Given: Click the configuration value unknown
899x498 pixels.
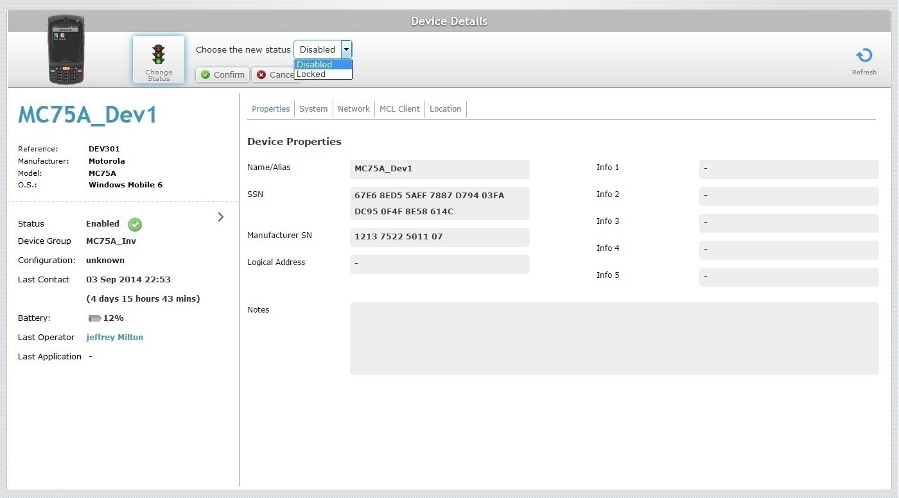Looking at the screenshot, I should [105, 261].
